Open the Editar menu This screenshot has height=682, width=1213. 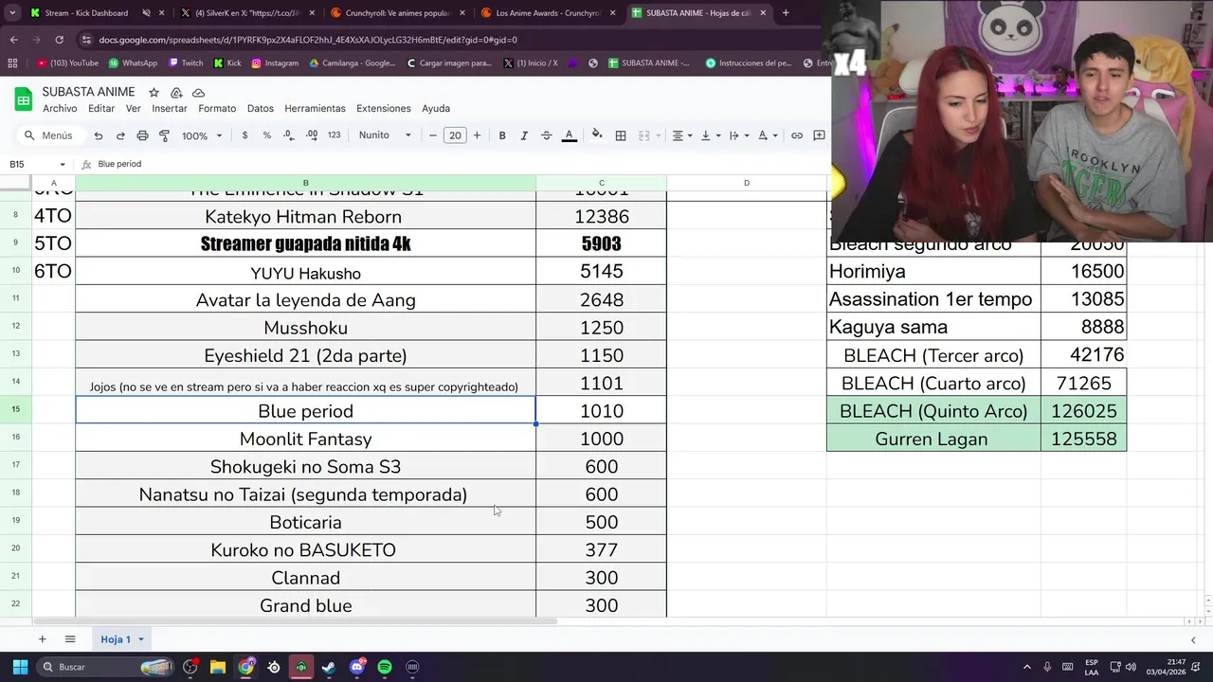101,108
